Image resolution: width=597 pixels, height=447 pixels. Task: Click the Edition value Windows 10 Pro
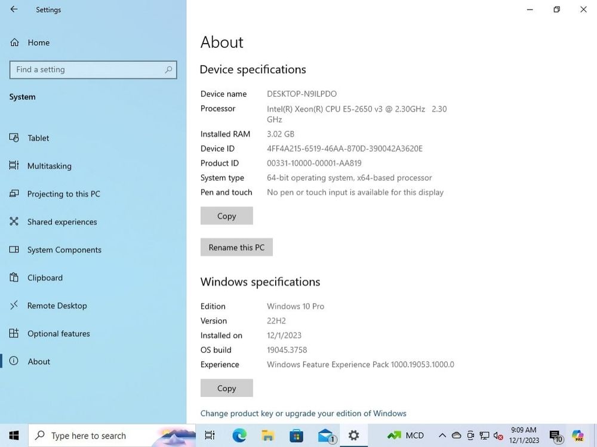pos(296,307)
